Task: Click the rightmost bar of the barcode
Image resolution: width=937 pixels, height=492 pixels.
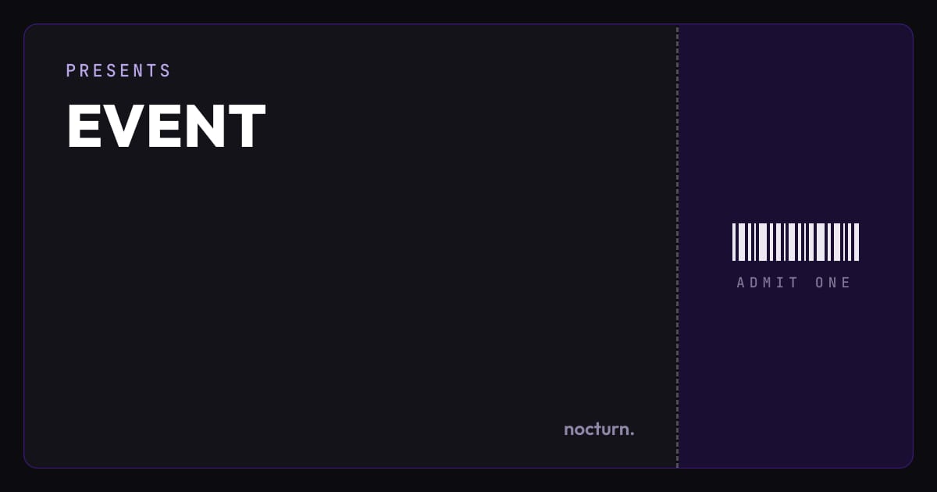Action: pyautogui.click(x=856, y=242)
